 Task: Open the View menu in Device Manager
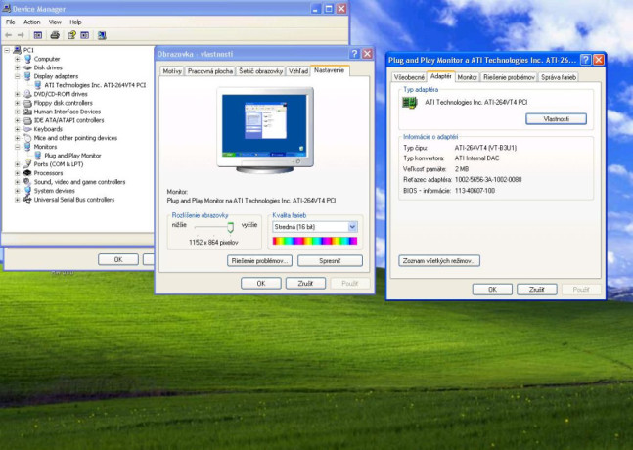pyautogui.click(x=55, y=22)
